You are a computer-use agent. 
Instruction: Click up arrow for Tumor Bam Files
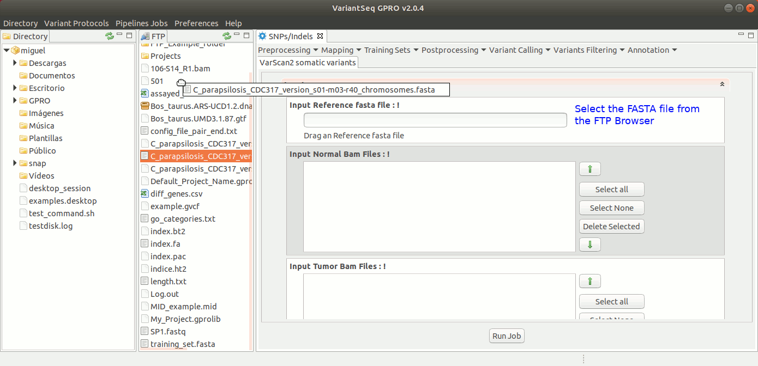[x=589, y=282]
